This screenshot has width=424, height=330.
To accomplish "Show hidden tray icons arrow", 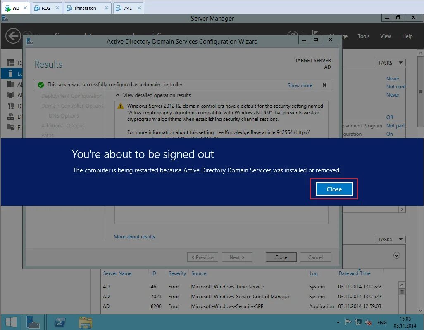I will tap(338, 322).
